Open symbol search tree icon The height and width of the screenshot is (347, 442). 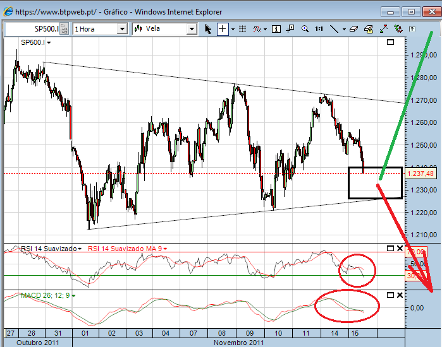pyautogui.click(x=64, y=29)
